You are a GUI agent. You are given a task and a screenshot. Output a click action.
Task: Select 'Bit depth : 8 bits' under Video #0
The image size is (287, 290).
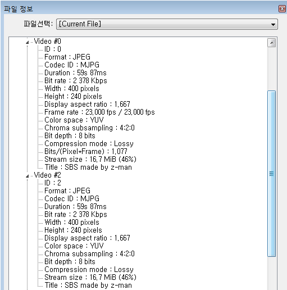tap(70, 135)
